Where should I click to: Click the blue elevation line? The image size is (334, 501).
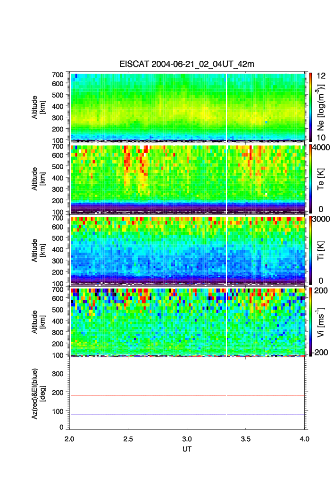[142, 414]
